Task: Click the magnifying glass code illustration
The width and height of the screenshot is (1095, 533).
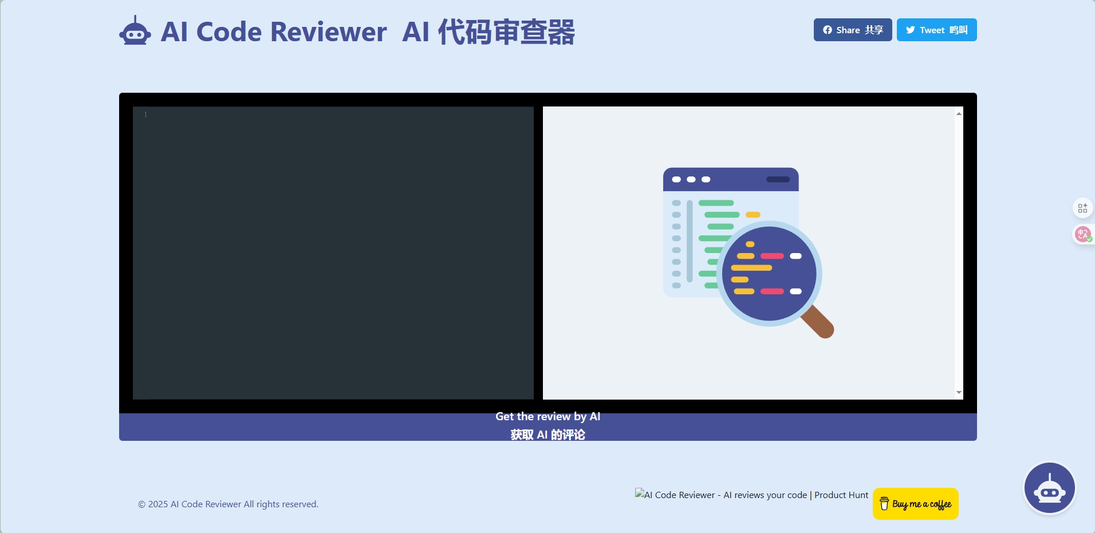Action: (x=749, y=252)
